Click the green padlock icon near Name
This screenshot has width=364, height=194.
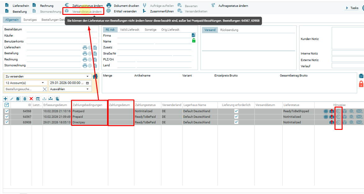pos(194,41)
